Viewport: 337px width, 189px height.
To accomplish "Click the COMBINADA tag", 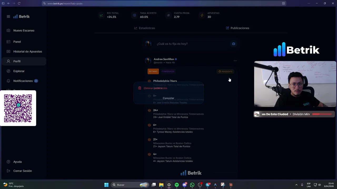I will coord(168,71).
